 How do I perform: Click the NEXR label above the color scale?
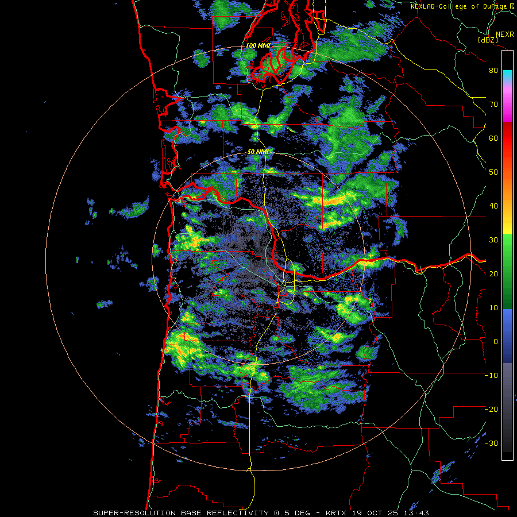coord(504,34)
